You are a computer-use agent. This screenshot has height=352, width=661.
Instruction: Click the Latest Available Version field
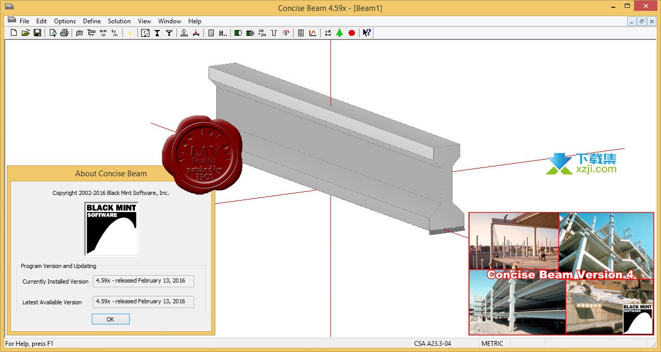click(143, 302)
